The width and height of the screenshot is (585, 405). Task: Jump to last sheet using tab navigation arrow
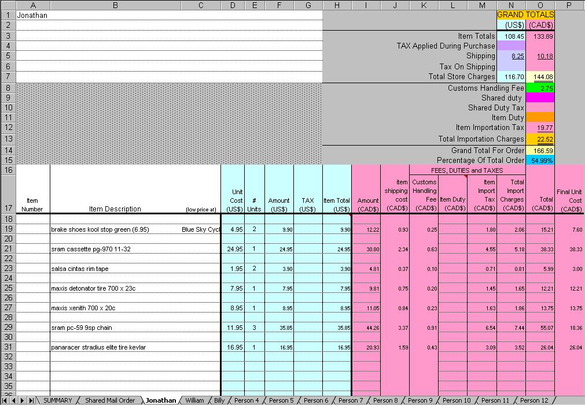click(x=31, y=400)
